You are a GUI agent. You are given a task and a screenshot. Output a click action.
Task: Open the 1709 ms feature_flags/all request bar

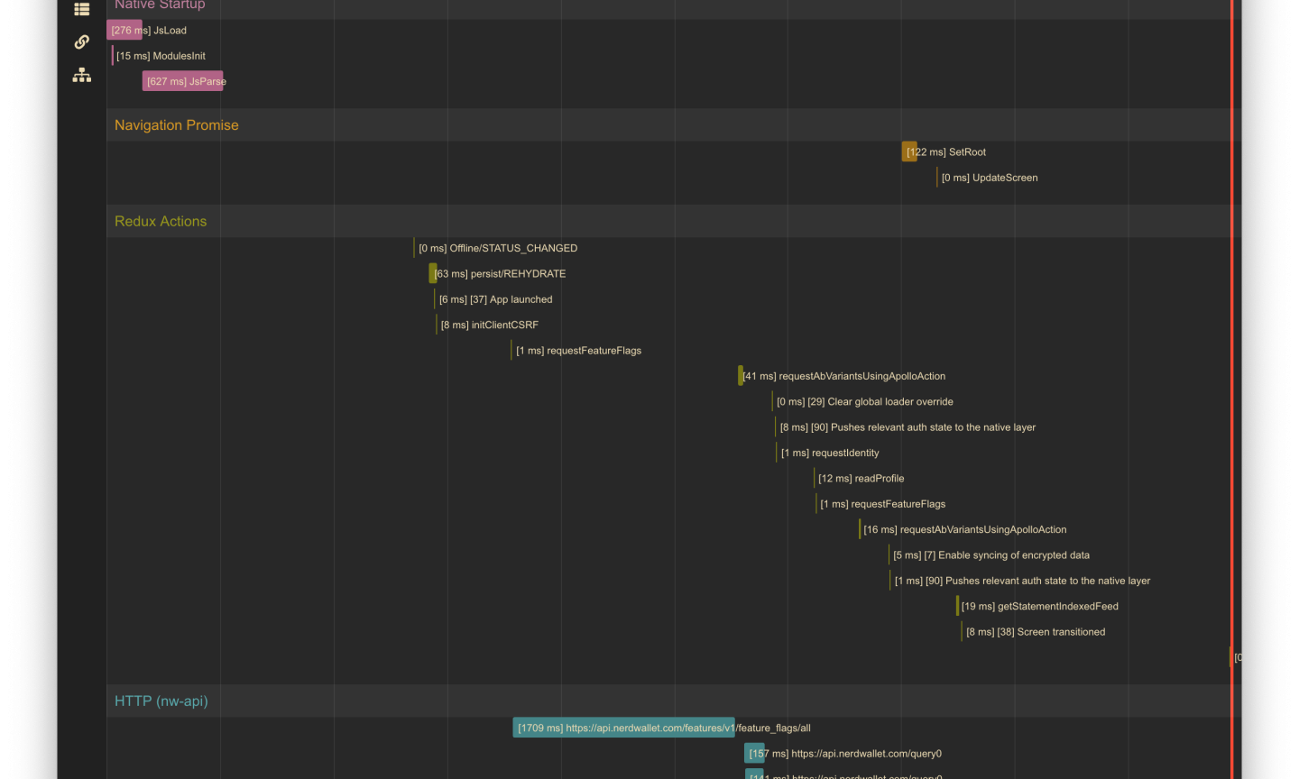623,729
